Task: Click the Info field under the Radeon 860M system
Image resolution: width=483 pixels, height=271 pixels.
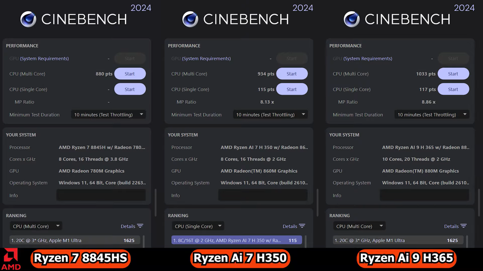Action: (263, 195)
